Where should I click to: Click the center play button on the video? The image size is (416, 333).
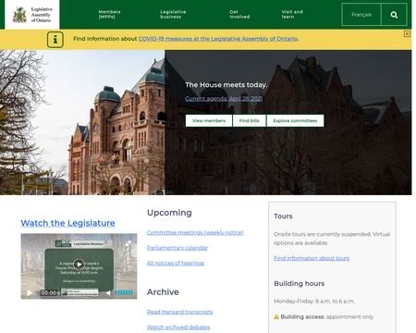[79, 265]
